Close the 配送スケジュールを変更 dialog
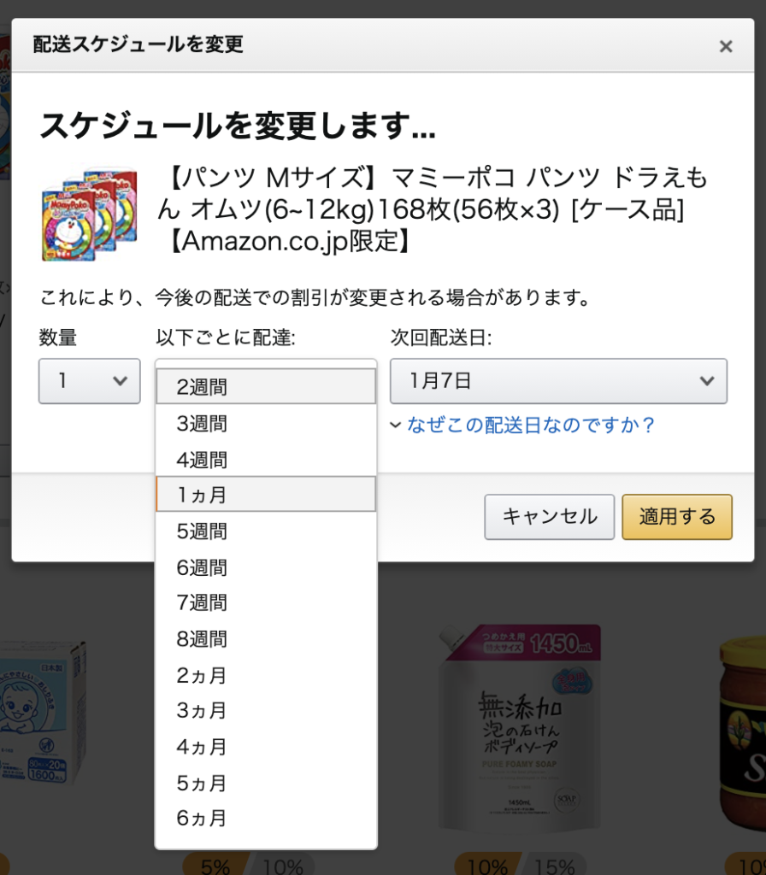The width and height of the screenshot is (766, 875). [x=725, y=46]
